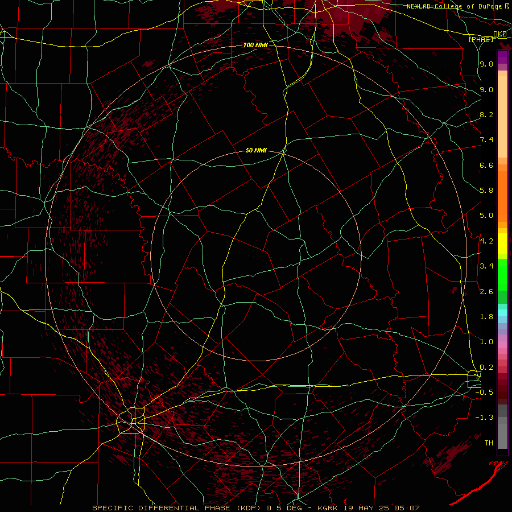
Task: Click the 9.8 legend value
Action: click(486, 64)
